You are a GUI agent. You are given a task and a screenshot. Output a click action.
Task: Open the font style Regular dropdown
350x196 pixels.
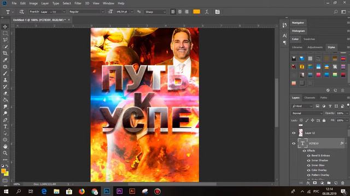point(86,12)
